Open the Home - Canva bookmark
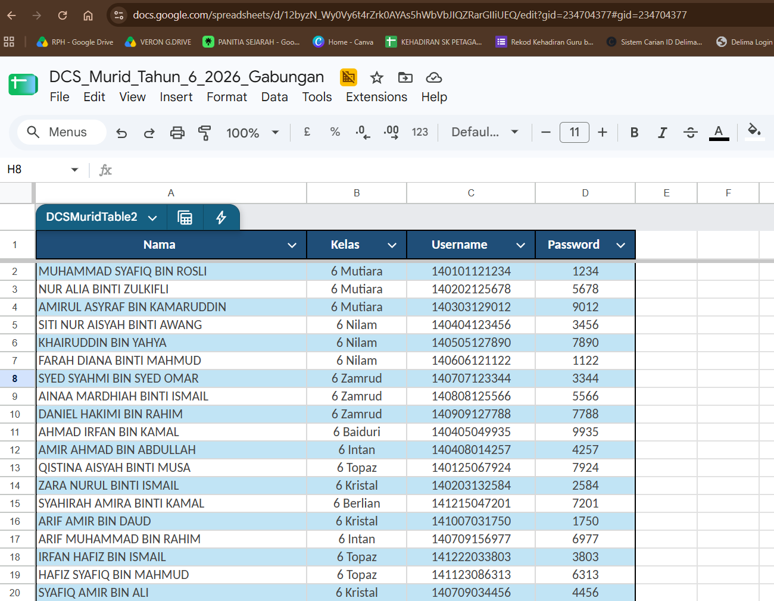The height and width of the screenshot is (601, 774). (344, 42)
